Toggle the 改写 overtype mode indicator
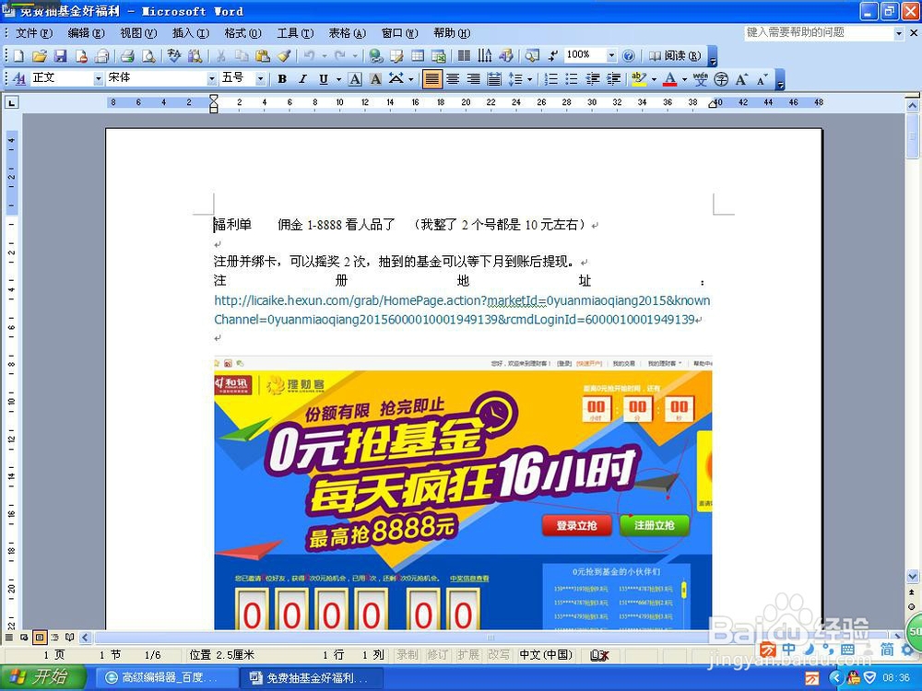Screen dimensions: 922x691 (499, 654)
